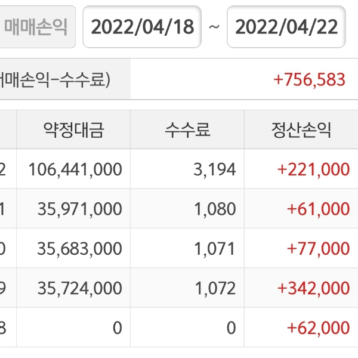This screenshot has width=358, height=358.
Task: Select the 1,080 수수료 cell
Action: click(x=215, y=209)
